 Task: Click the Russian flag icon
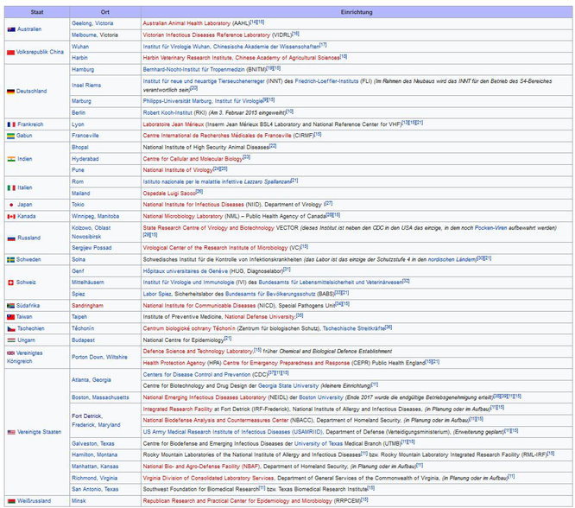[x=11, y=238]
